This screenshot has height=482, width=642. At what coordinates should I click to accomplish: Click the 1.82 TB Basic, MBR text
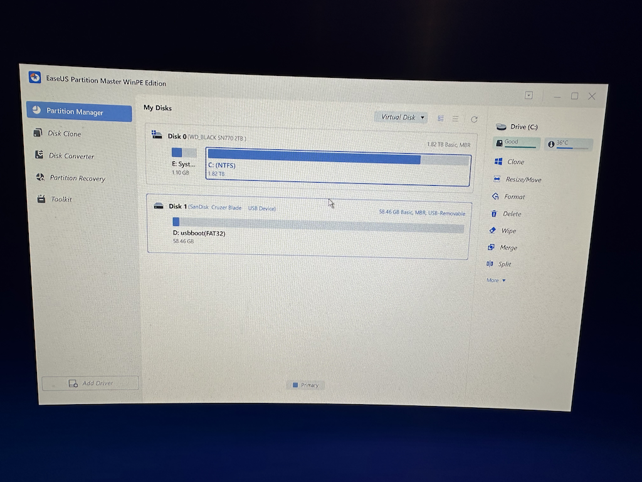click(x=448, y=145)
